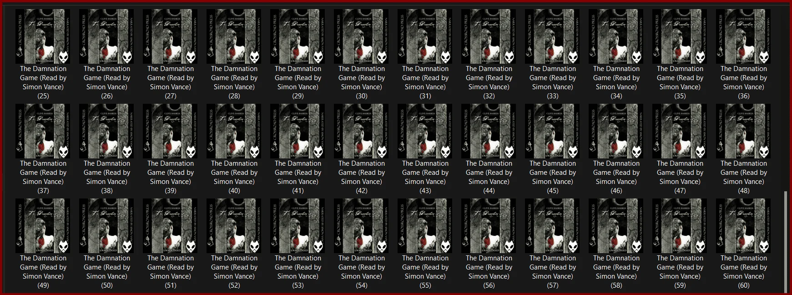Select the Damnation Game file thumbnail numbered (53)
The image size is (792, 295).
[x=298, y=226]
